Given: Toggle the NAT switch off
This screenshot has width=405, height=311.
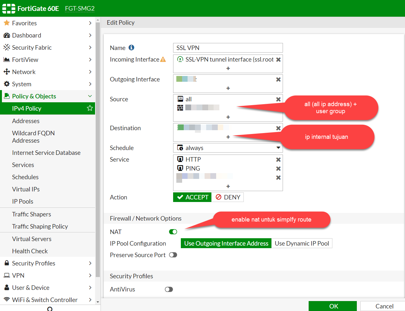Looking at the screenshot, I should [173, 232].
